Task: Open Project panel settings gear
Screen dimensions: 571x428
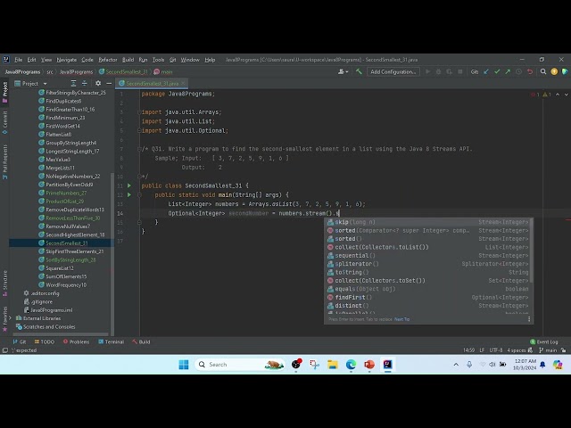Action: tap(98, 83)
